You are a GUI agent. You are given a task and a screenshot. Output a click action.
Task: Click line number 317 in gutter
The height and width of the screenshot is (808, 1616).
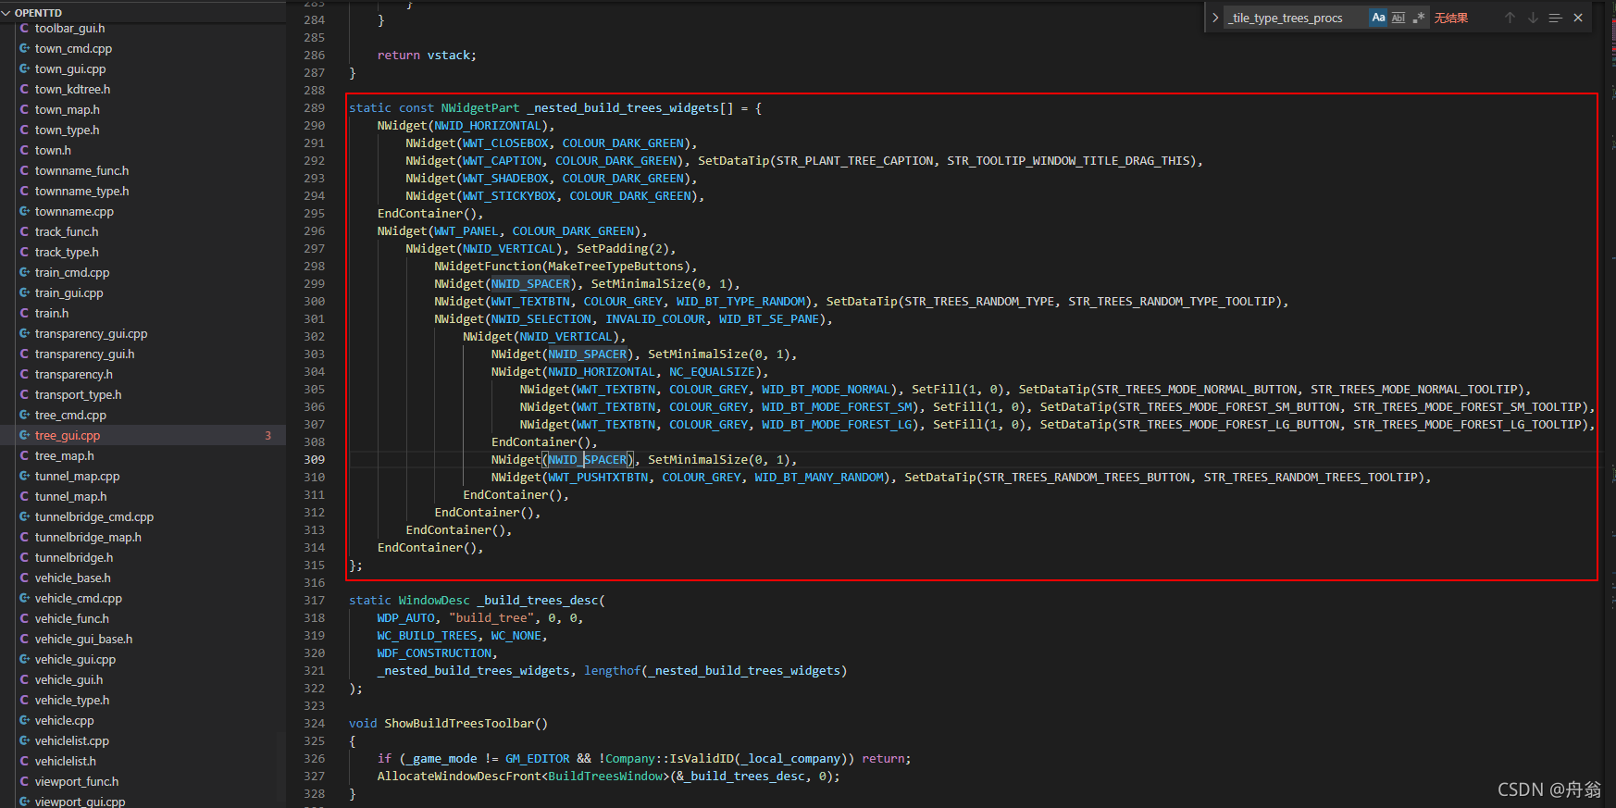point(315,601)
